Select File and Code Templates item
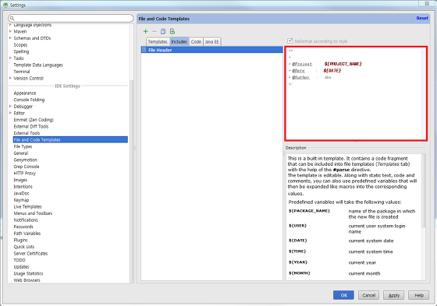 click(70, 139)
